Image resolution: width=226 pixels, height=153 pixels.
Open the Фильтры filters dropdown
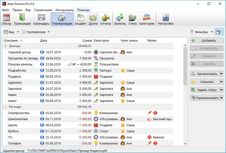point(201,32)
